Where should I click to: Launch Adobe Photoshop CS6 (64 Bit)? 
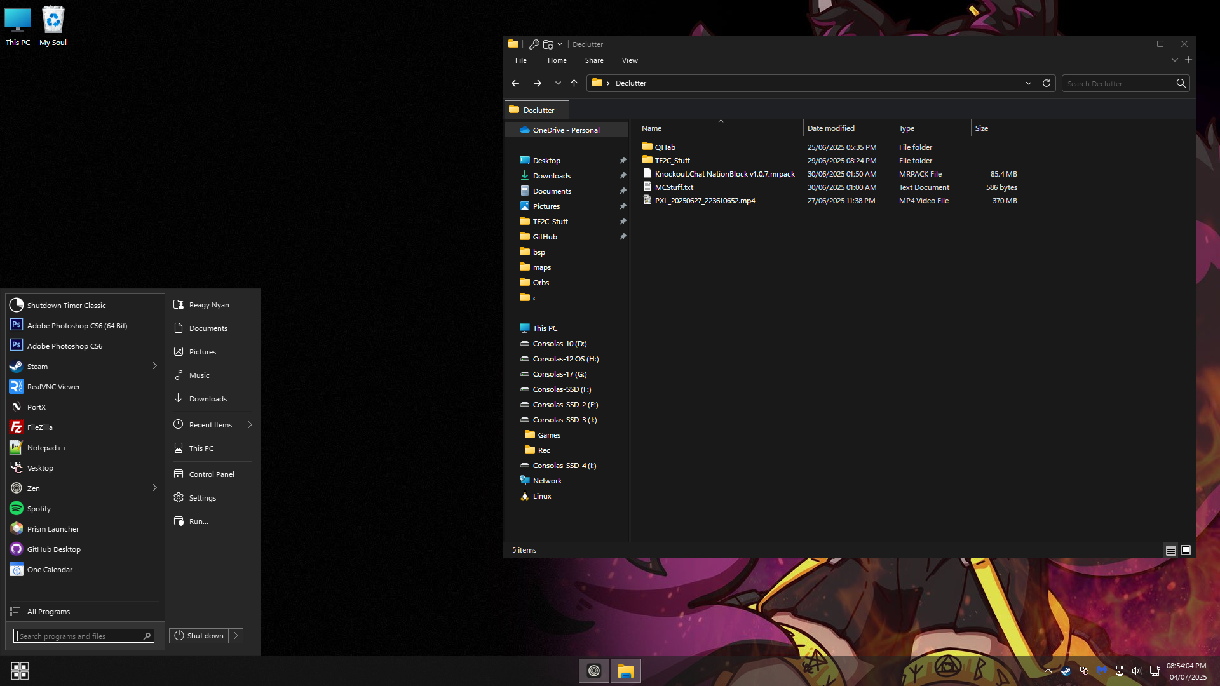point(85,326)
